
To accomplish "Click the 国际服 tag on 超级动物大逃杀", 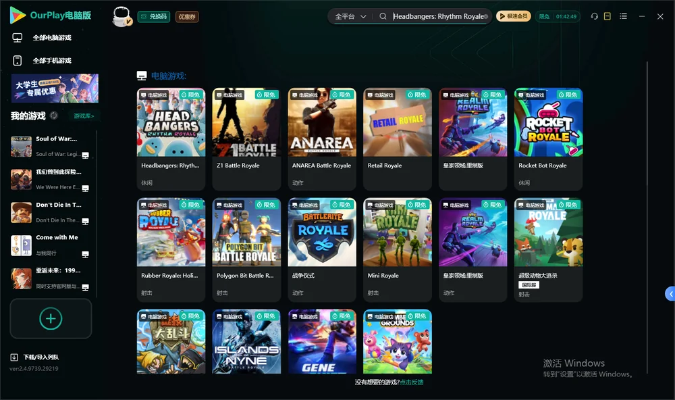I will point(529,285).
